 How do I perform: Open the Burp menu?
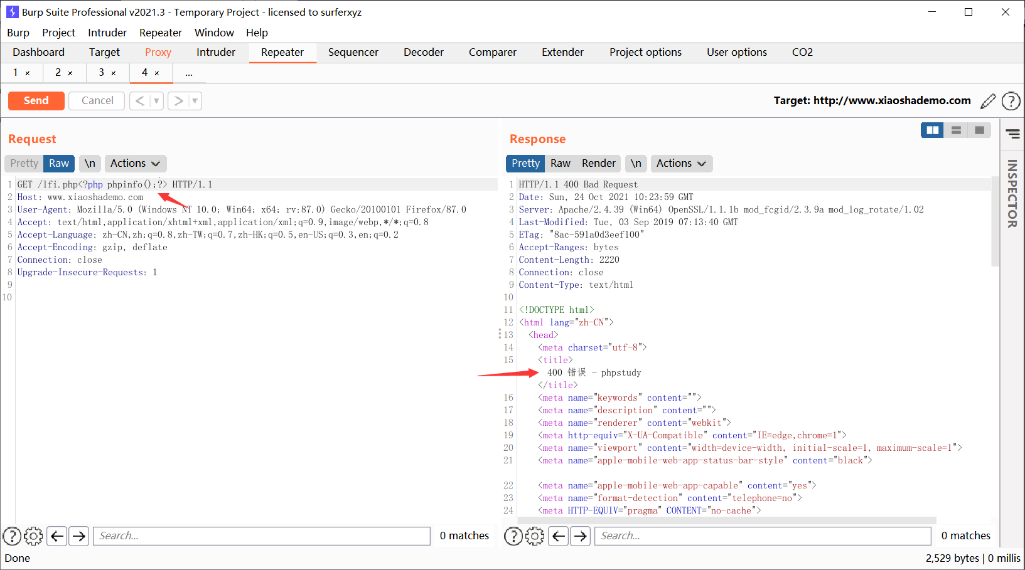[18, 33]
